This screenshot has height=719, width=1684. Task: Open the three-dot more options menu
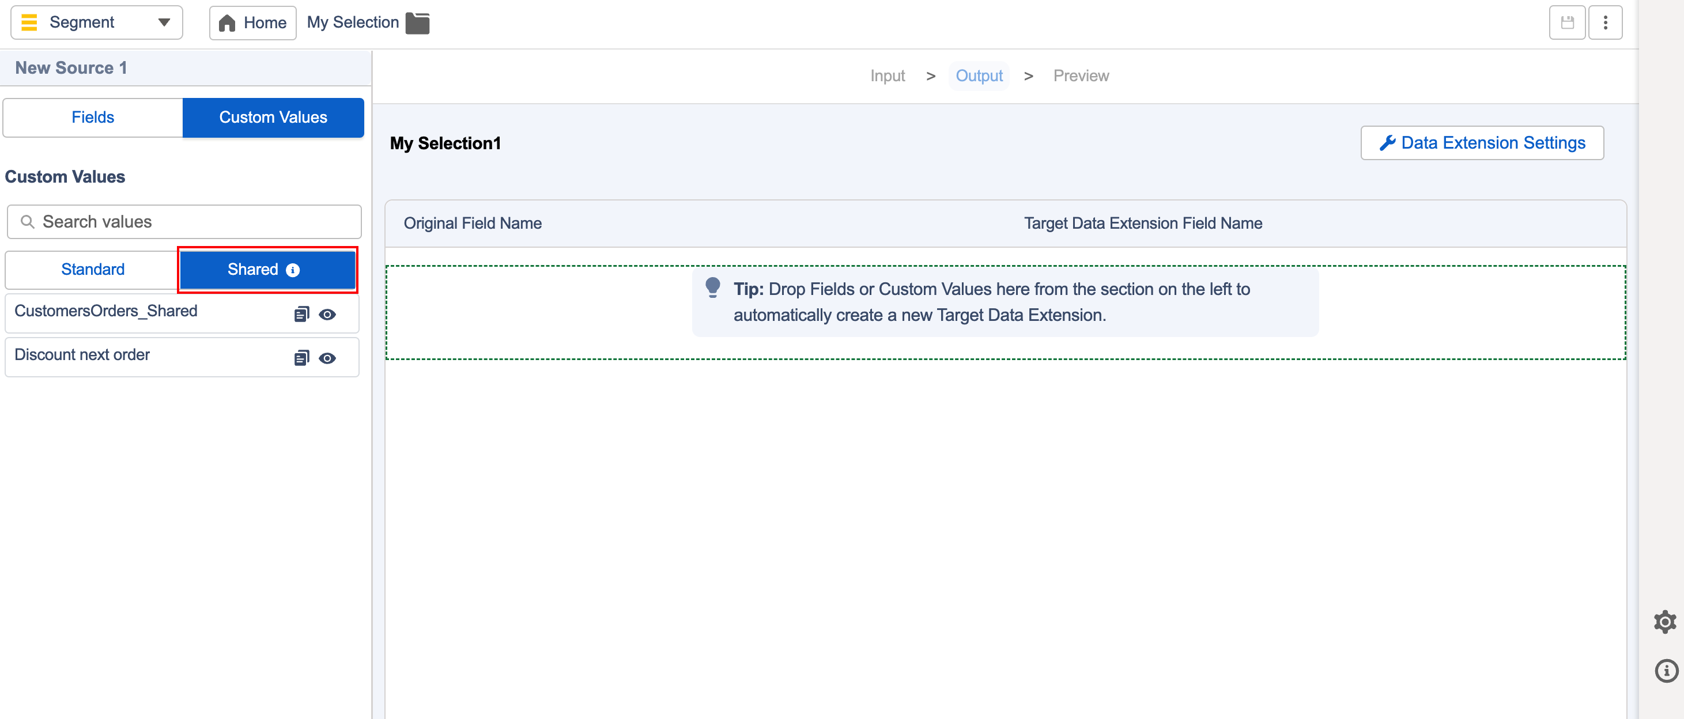click(1605, 23)
